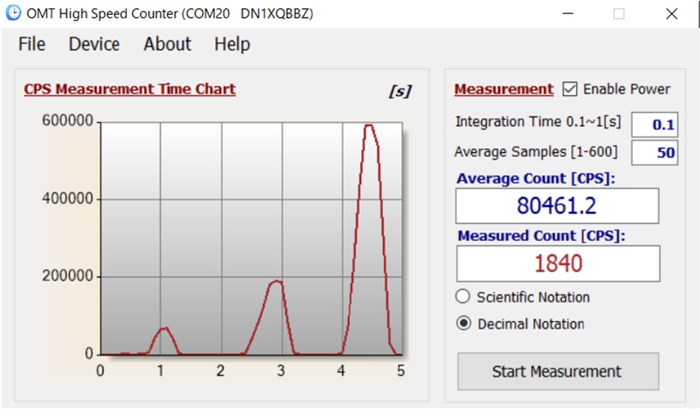Click the Average Samples input field
This screenshot has height=409, width=700.
click(654, 153)
